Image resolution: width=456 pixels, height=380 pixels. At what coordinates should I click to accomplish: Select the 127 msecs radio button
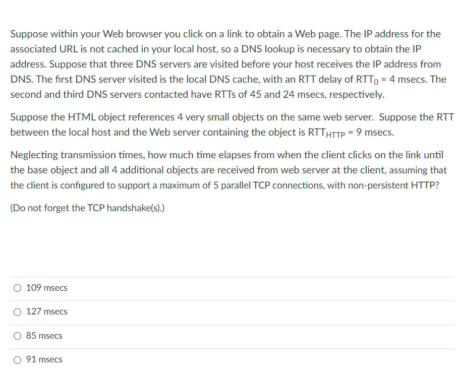(17, 311)
